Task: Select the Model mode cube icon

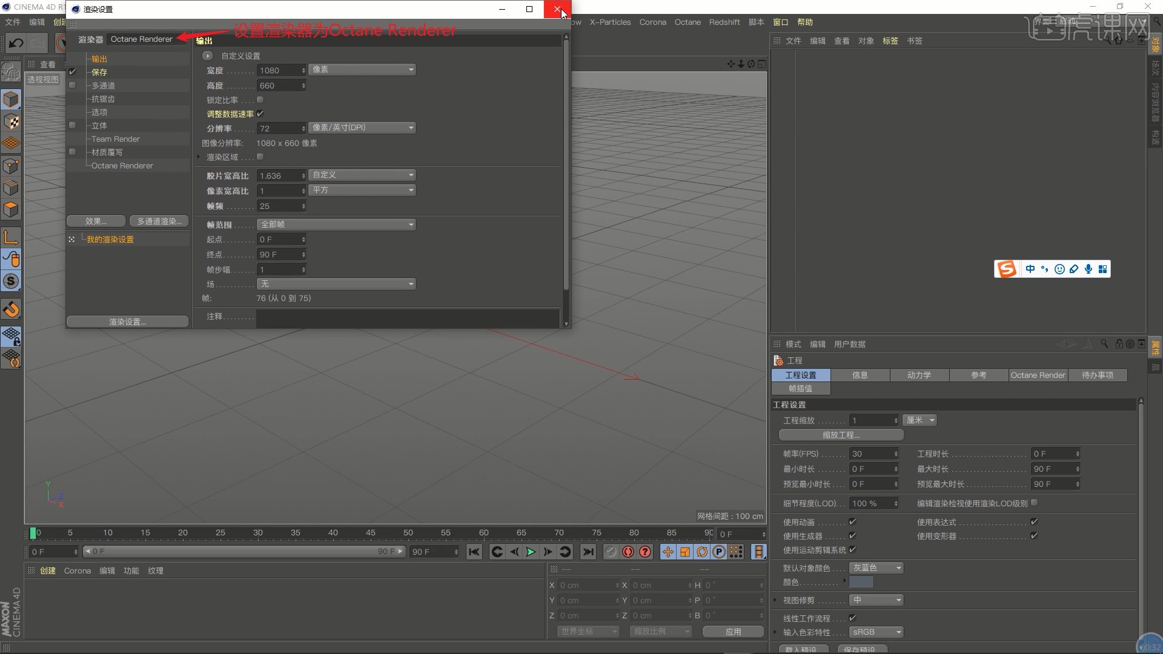Action: pos(11,99)
